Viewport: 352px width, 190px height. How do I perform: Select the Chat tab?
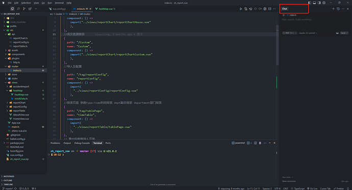pos(285,9)
